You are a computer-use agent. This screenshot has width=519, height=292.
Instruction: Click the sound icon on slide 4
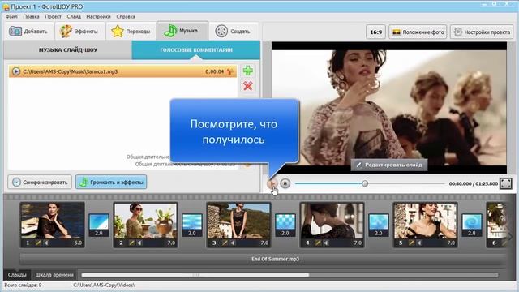coord(326,243)
